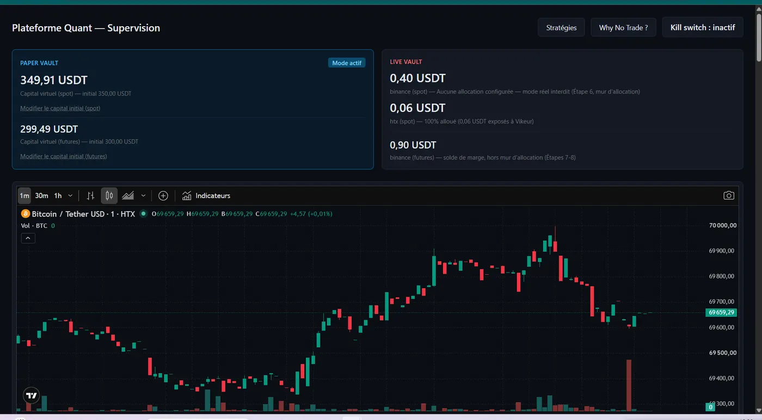Click the PAPER VAULT heading
The width and height of the screenshot is (762, 420).
39,63
